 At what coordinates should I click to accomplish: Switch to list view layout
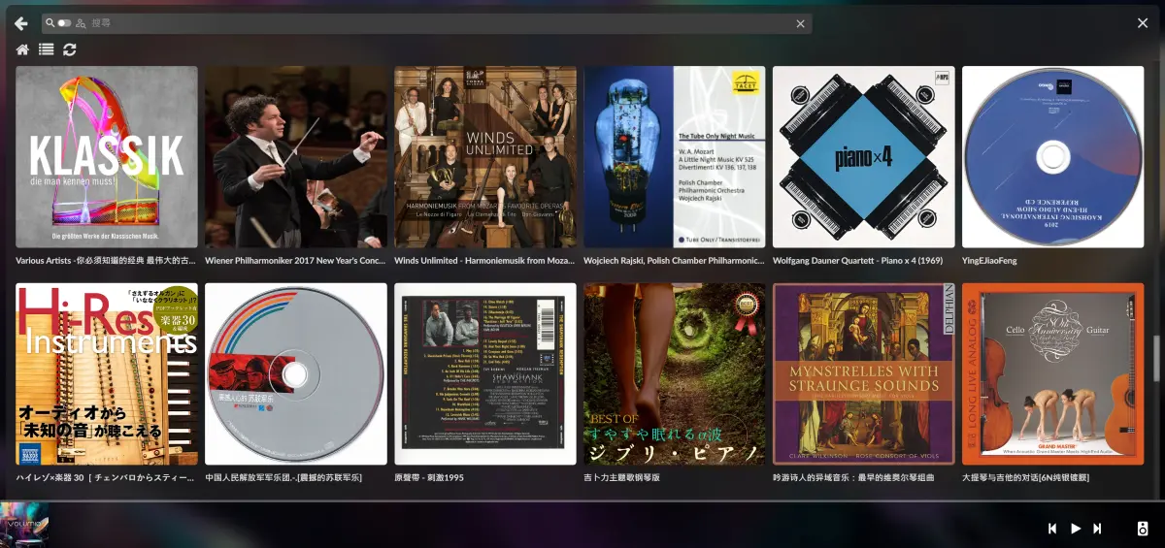click(46, 49)
